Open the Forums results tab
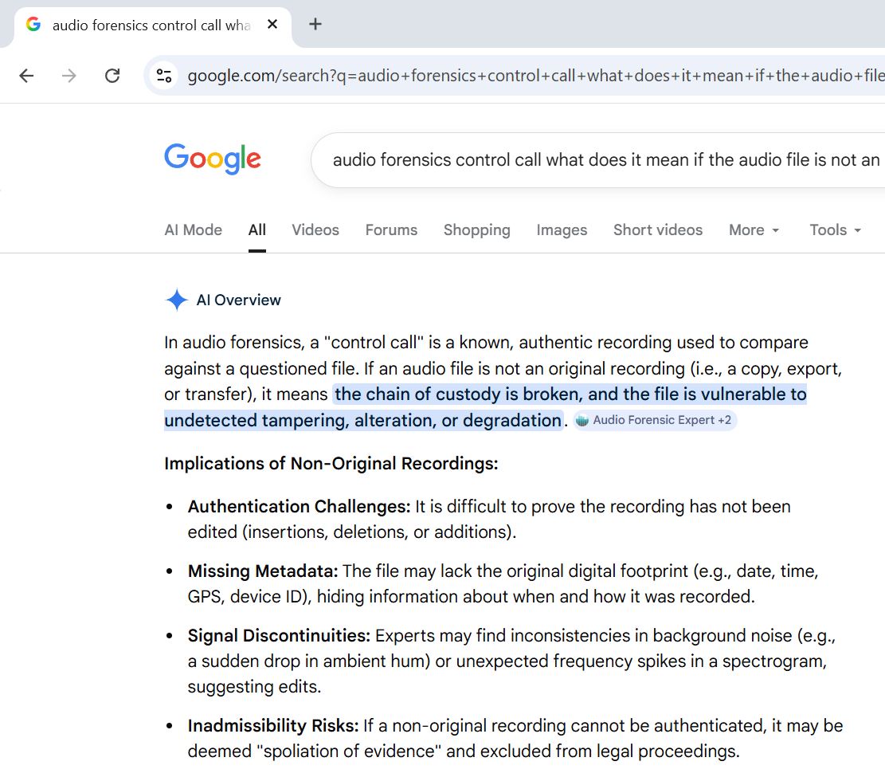The height and width of the screenshot is (777, 885). [391, 230]
